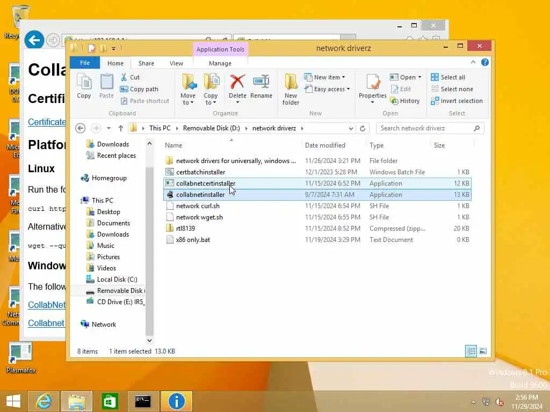
Task: Click History in the Open group
Action: click(405, 101)
